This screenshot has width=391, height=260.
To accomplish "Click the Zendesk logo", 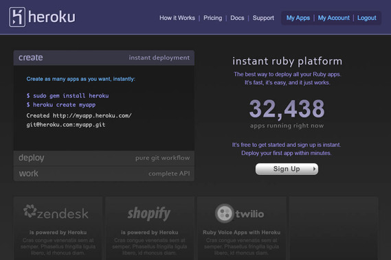I will click(x=56, y=212).
